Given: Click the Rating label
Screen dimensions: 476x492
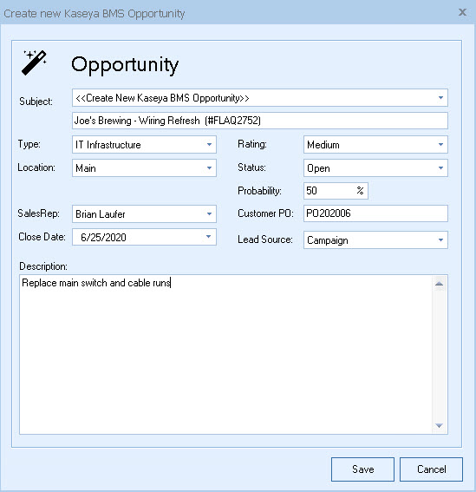Looking at the screenshot, I should (x=252, y=144).
